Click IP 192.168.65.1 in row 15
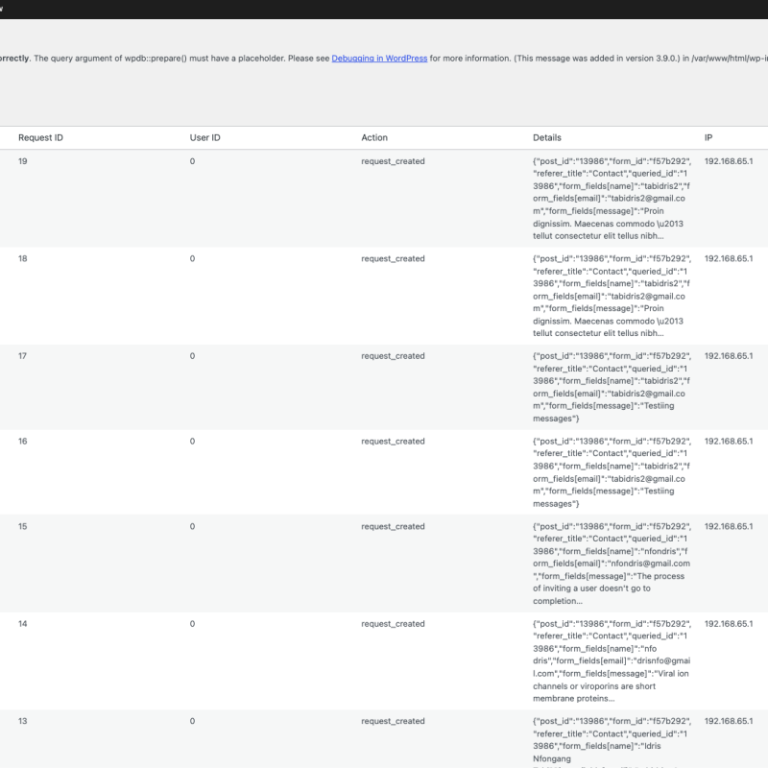 729,526
